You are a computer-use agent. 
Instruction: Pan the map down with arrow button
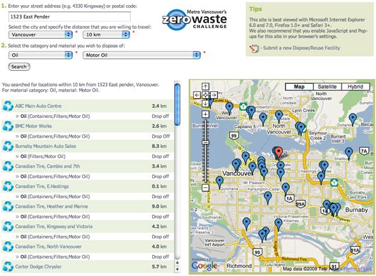205,104
